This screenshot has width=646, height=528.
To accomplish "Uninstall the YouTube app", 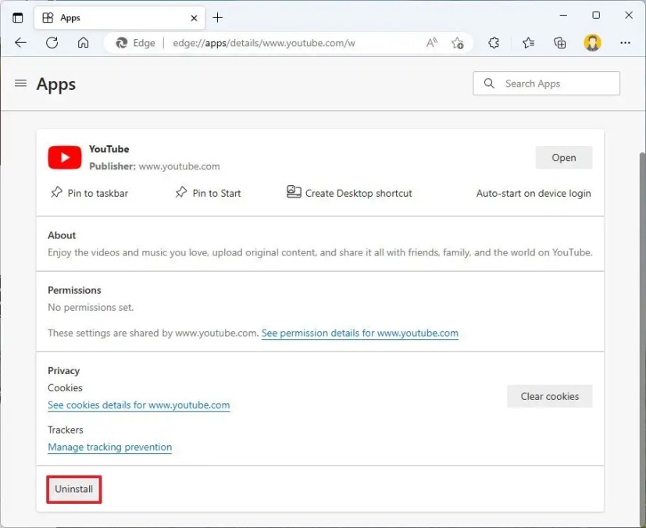I will (x=74, y=489).
